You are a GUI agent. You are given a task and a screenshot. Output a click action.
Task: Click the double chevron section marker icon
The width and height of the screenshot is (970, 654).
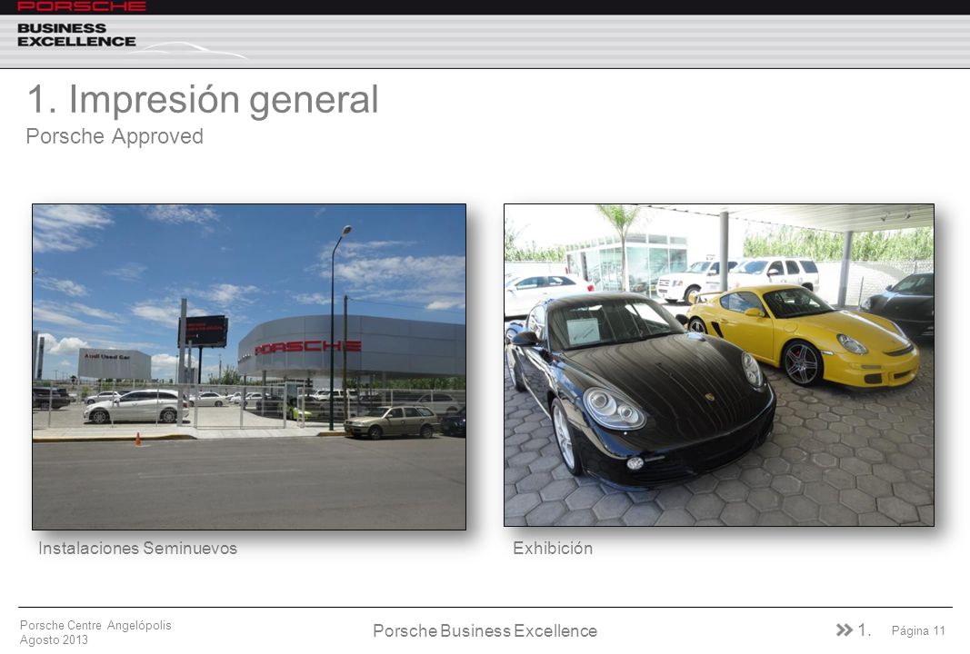click(845, 629)
